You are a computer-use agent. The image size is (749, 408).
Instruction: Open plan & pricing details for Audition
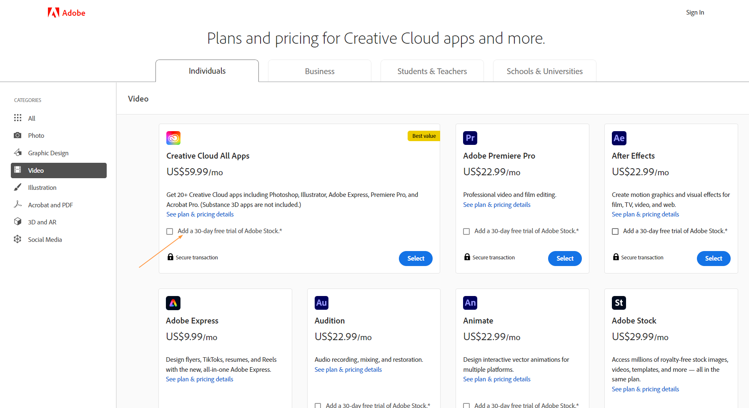click(x=348, y=370)
